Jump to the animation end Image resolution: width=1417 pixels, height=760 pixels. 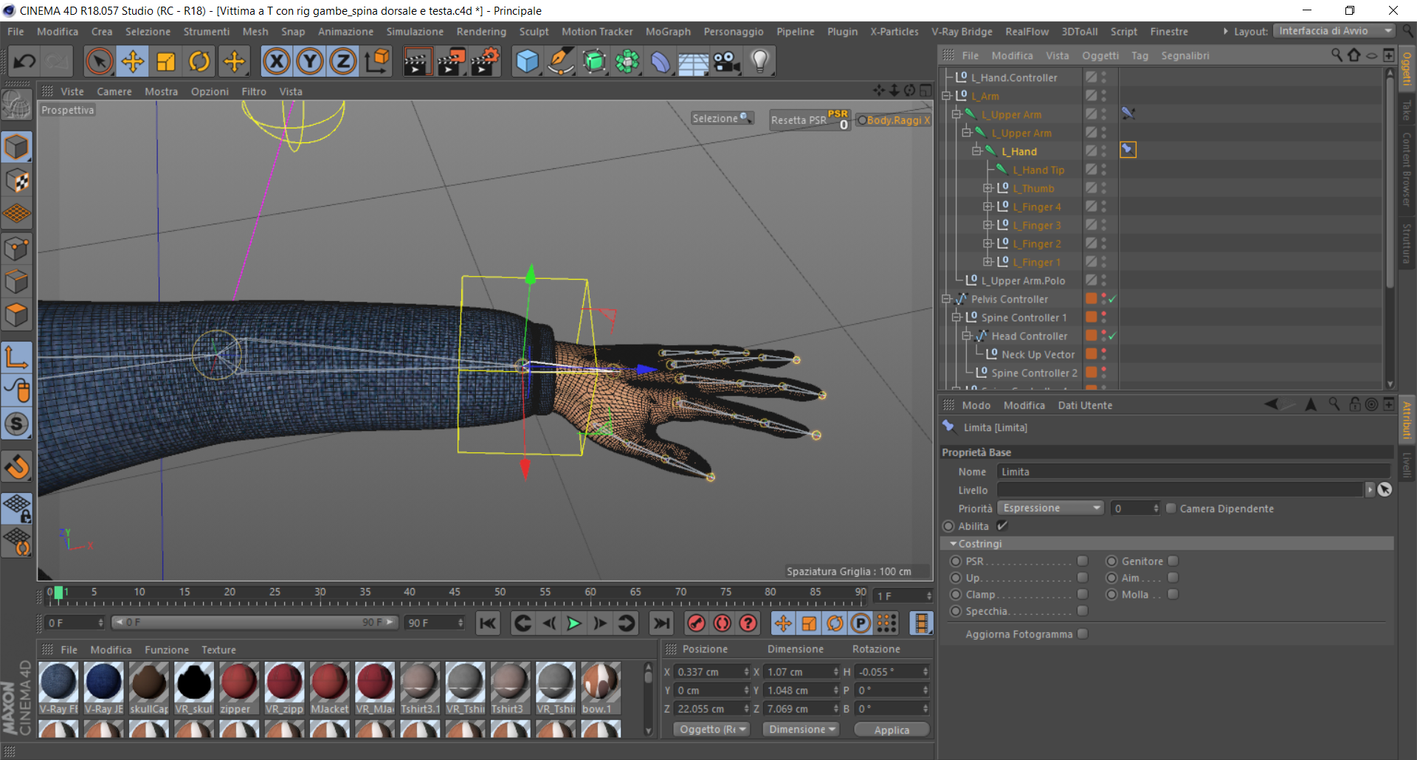[x=661, y=623]
